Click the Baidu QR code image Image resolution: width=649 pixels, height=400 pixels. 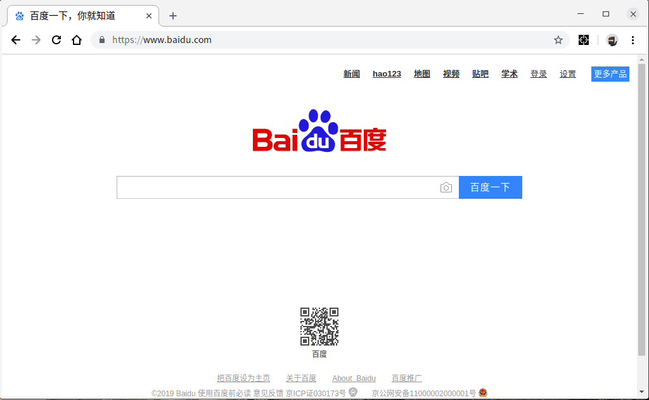click(x=319, y=327)
